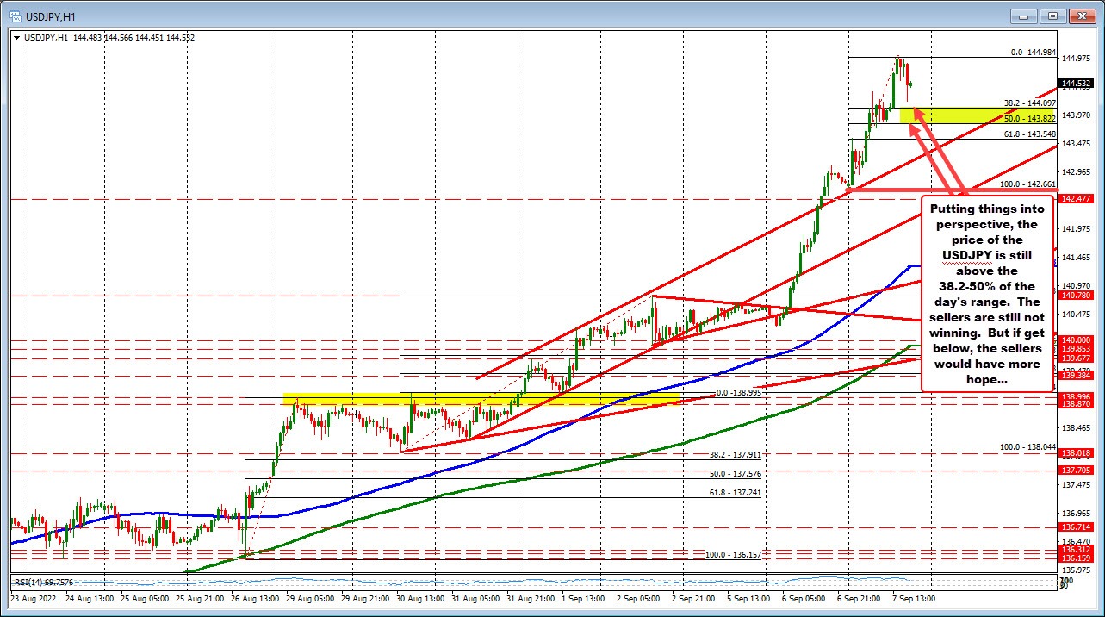
Task: Select Fibonacci label 0.0 -138.995
Action: click(740, 392)
